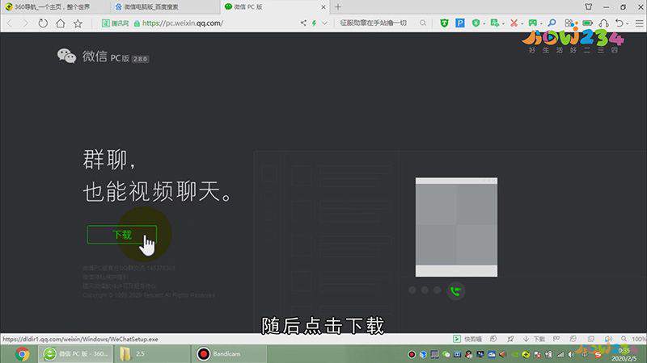Open Chrome from the taskbar

(22, 354)
